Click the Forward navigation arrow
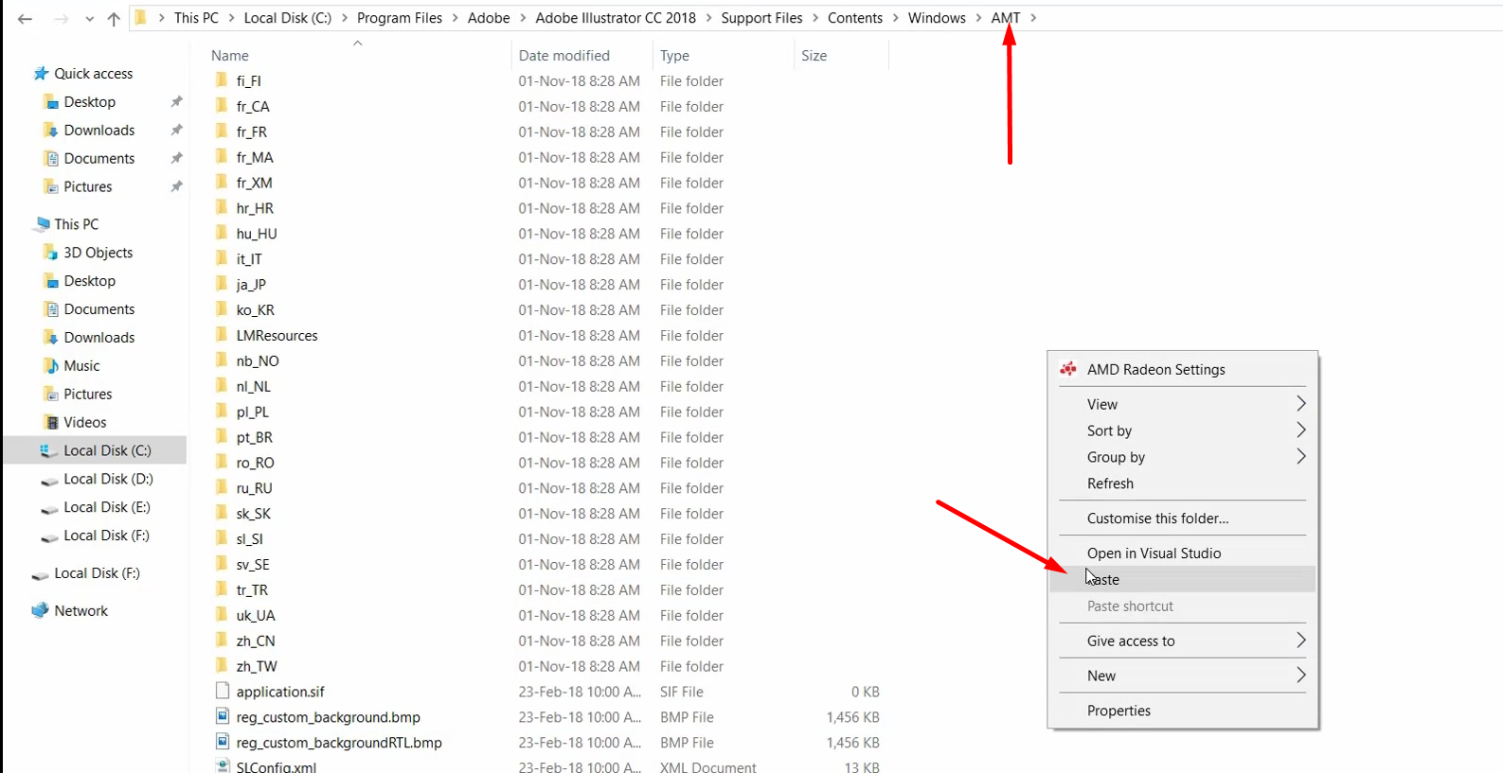Screen dimensions: 1503x773 coord(61,19)
